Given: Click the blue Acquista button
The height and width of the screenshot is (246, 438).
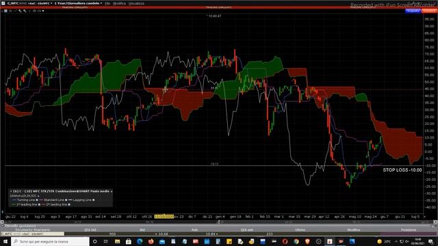Looking at the screenshot, I should (413, 11).
